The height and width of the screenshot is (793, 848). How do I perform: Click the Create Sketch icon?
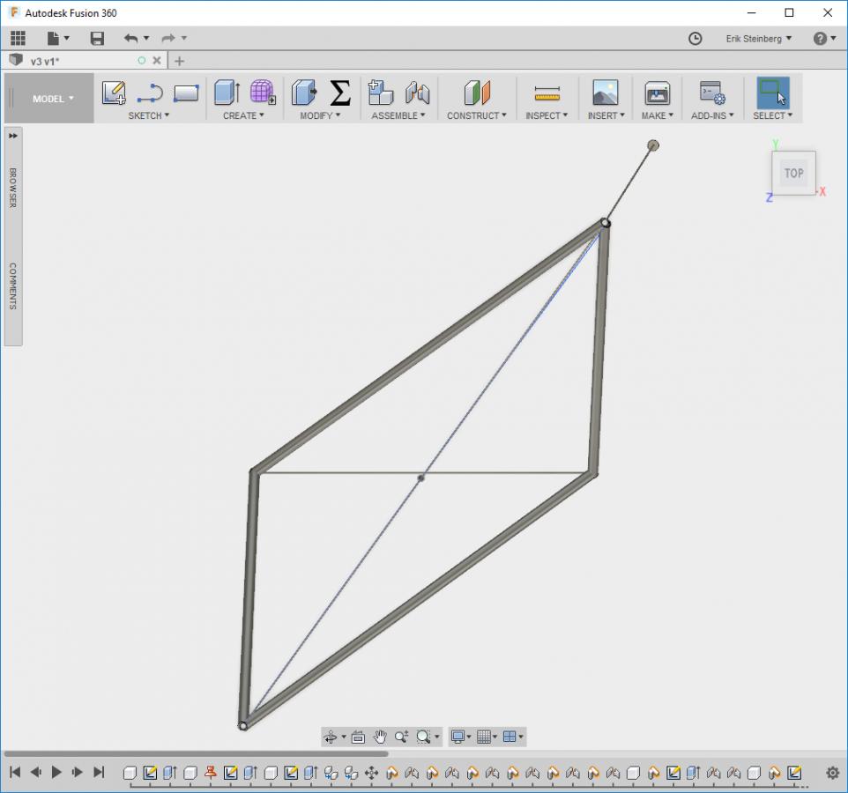(114, 93)
